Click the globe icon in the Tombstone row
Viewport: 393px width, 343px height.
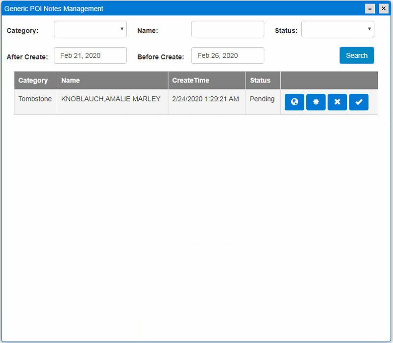click(294, 102)
